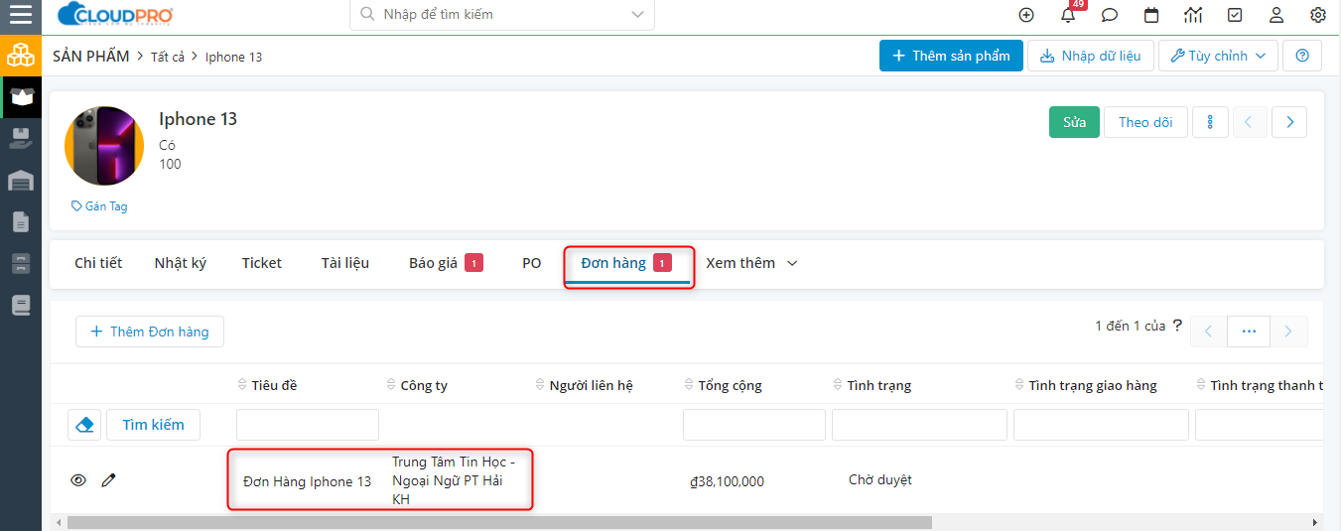Edit order with the pencil icon

(108, 480)
